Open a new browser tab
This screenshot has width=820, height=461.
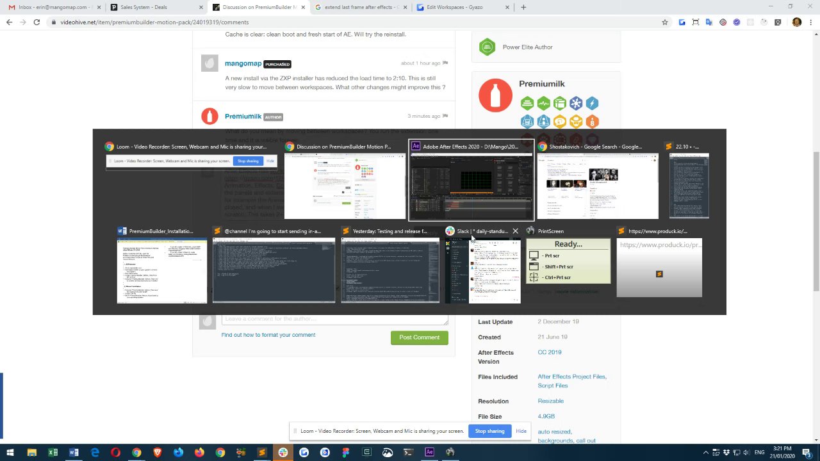coord(523,7)
